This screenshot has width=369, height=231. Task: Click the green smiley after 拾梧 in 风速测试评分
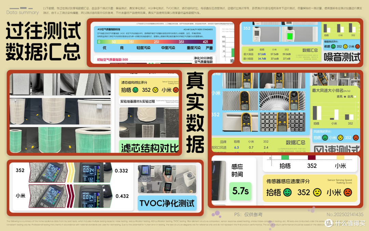325,138
